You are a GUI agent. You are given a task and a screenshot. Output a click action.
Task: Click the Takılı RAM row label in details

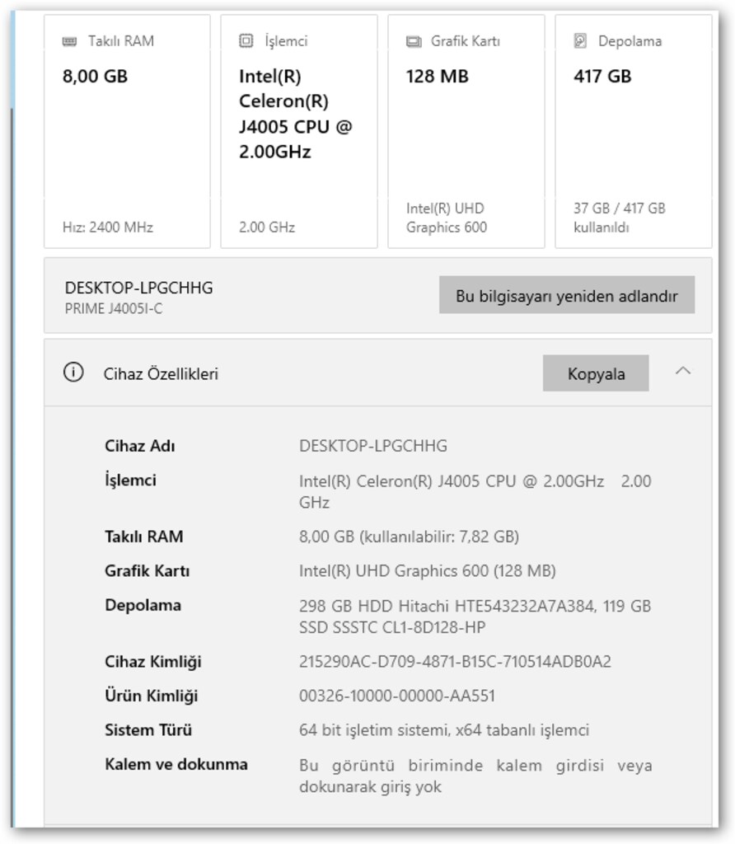(143, 537)
